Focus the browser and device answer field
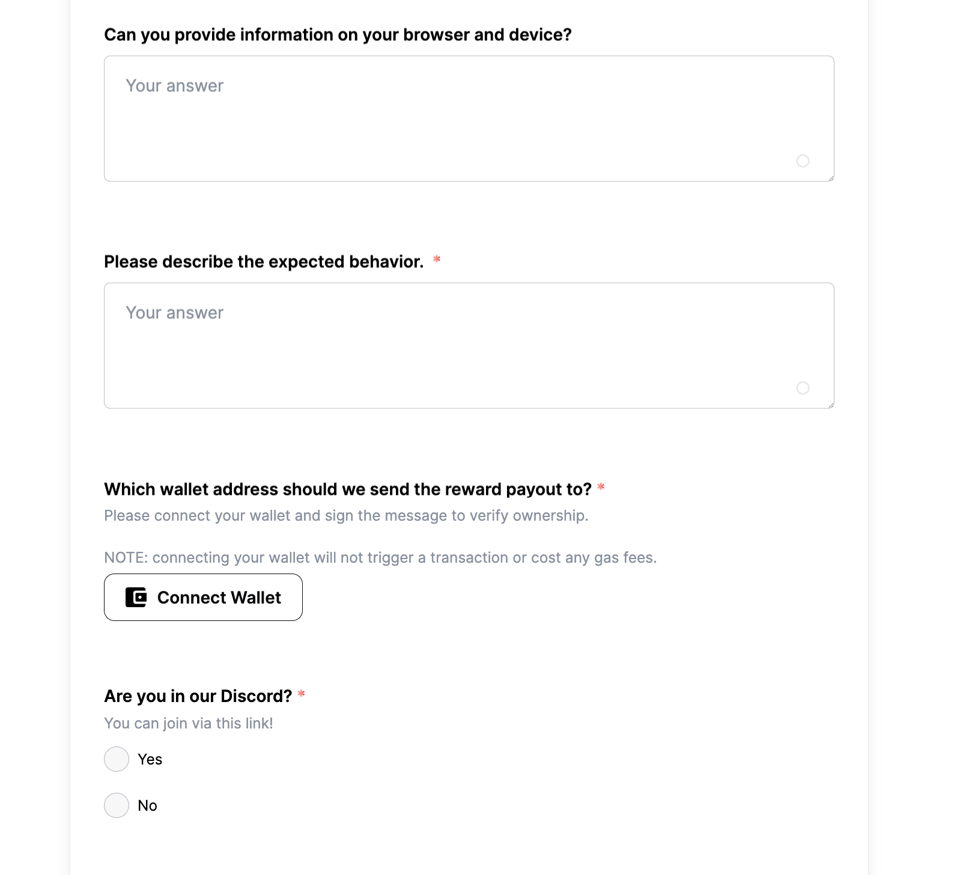954x875 pixels. tap(469, 119)
